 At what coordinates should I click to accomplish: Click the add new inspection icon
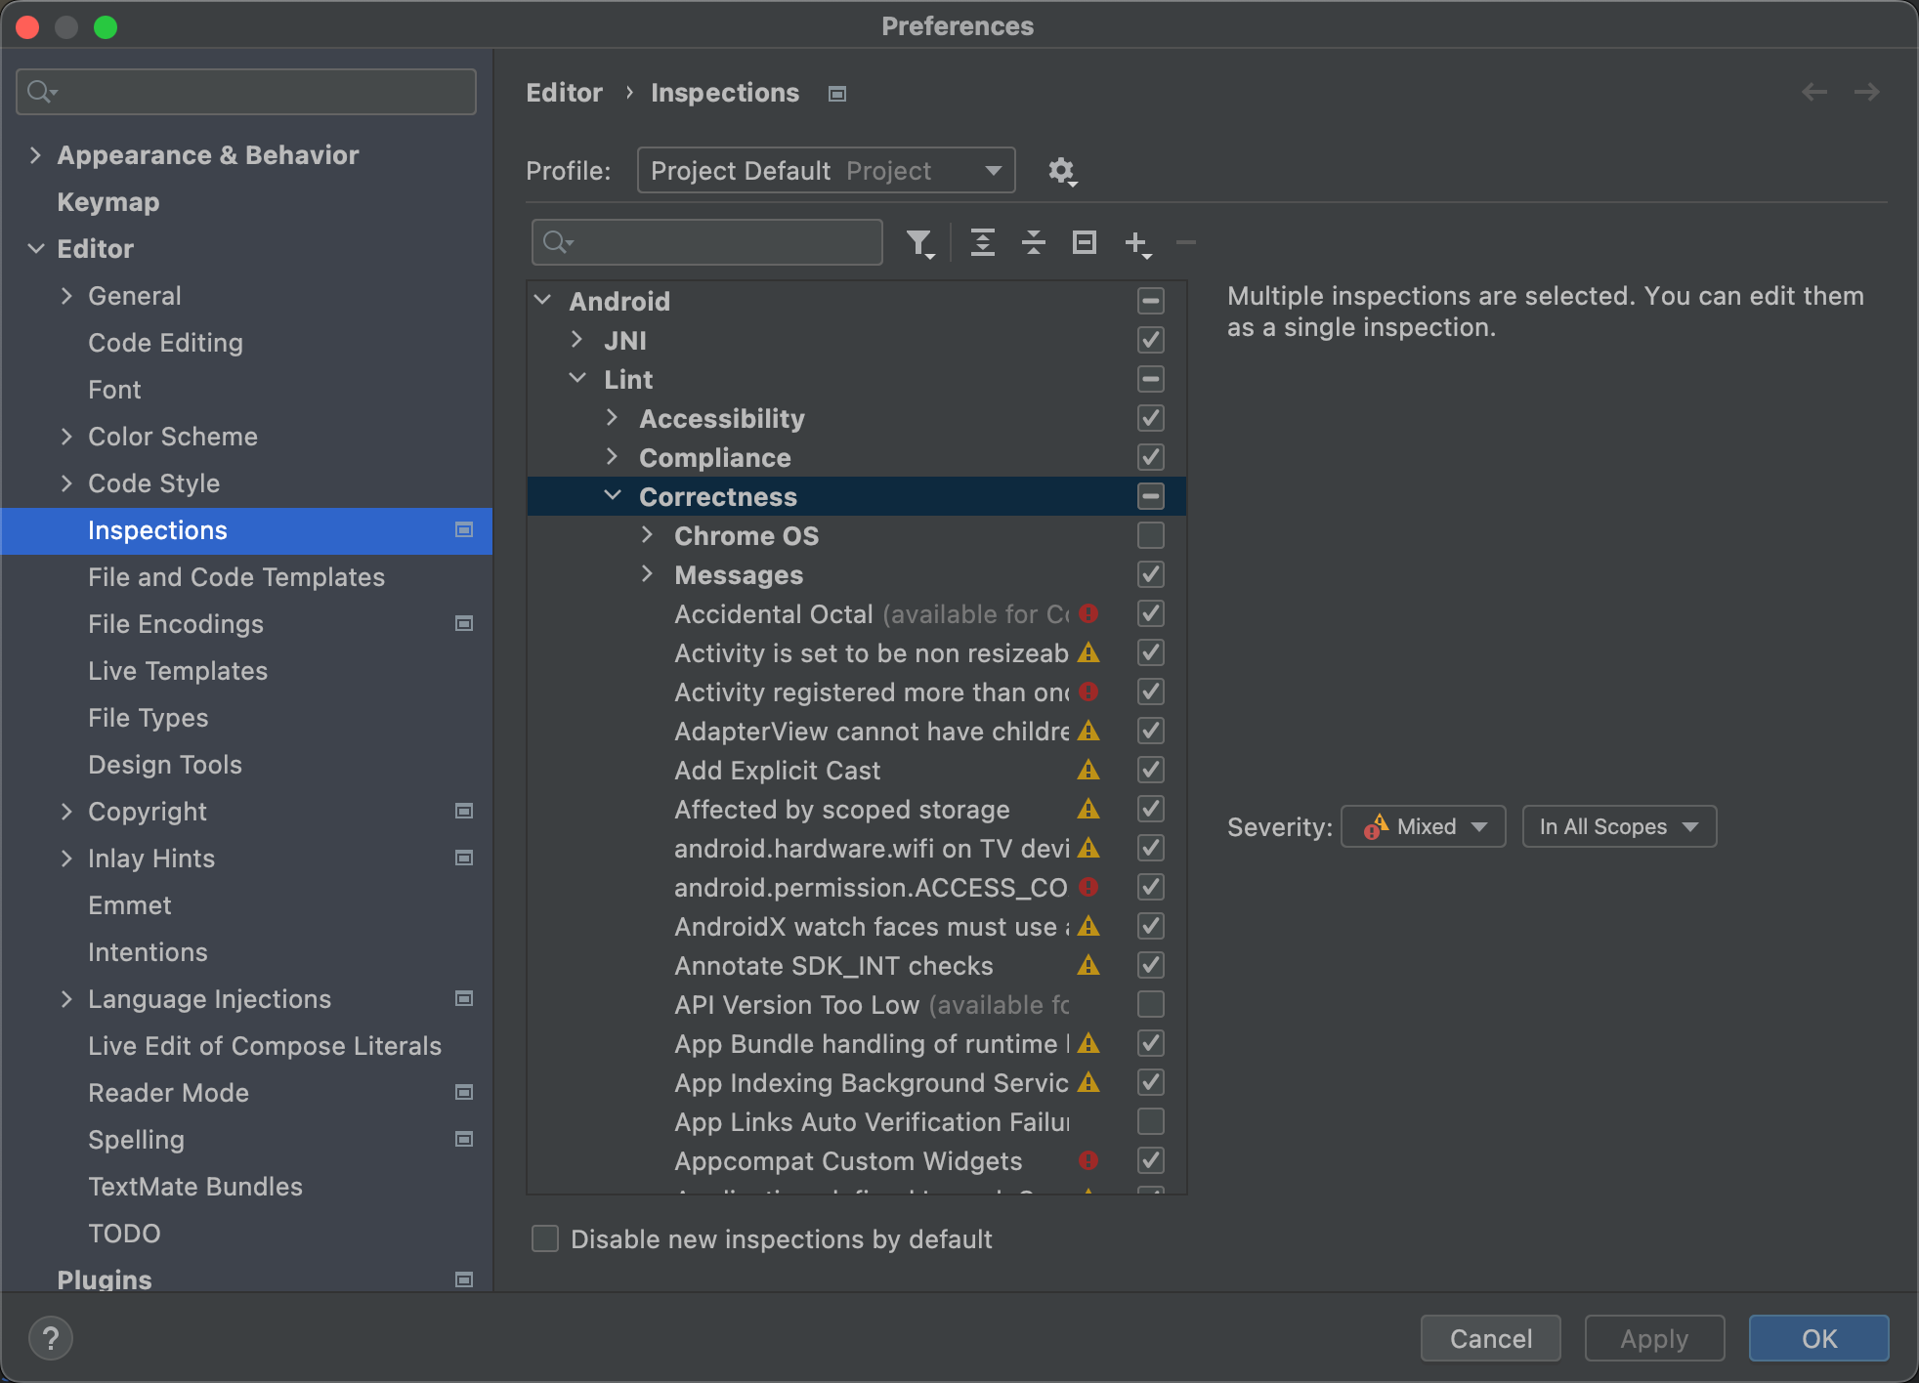1138,242
